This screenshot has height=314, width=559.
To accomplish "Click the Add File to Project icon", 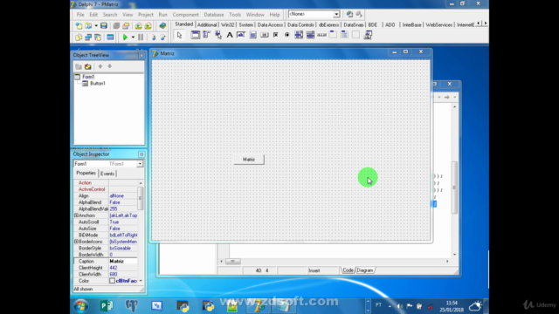I will (138, 25).
